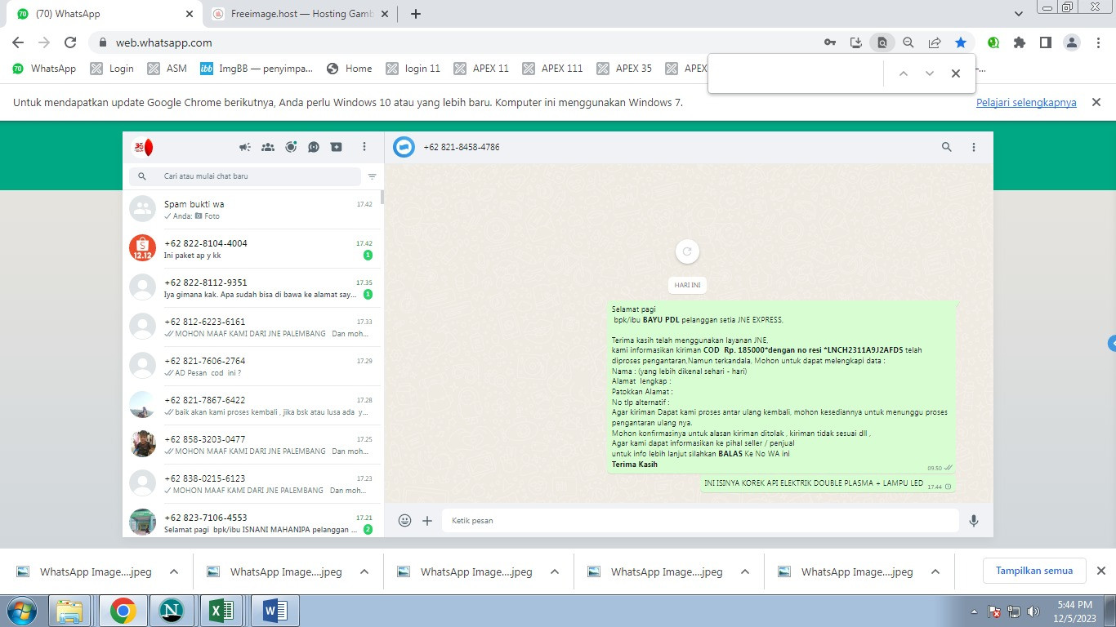
Task: Open the 'Spam bukti wa' group chat
Action: click(x=253, y=210)
